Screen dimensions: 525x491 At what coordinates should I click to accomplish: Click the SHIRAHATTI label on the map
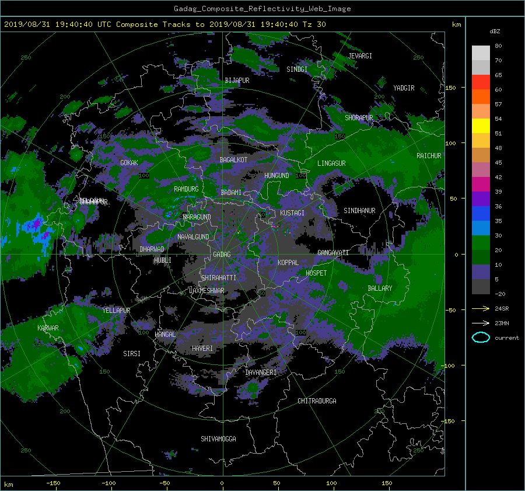(x=219, y=278)
